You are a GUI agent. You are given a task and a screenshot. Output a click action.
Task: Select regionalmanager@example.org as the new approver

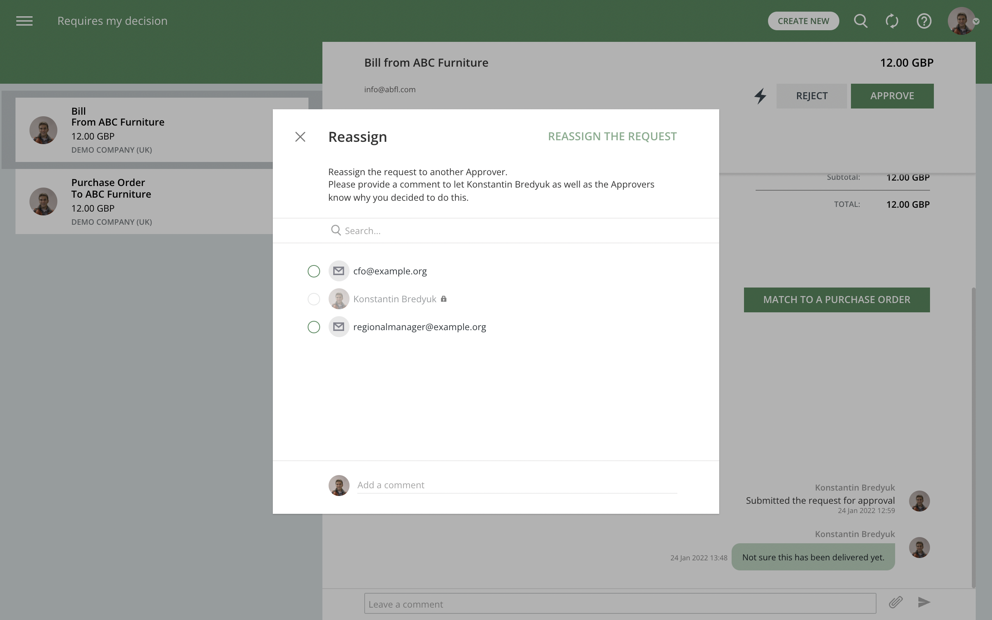coord(313,327)
